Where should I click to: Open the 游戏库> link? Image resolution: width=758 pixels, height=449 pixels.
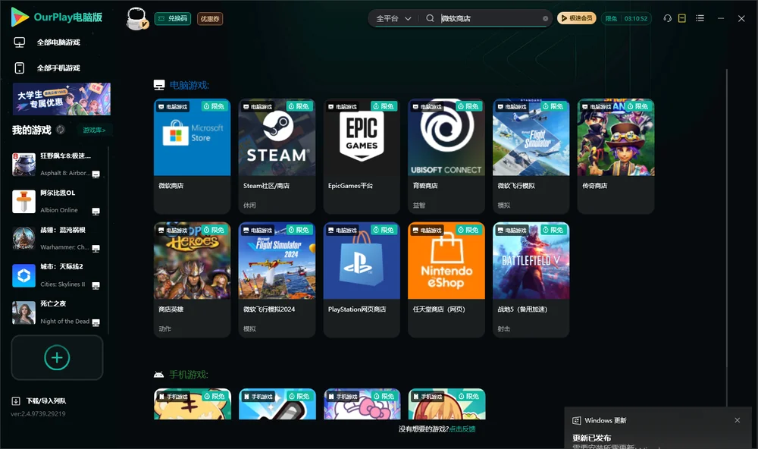tap(94, 130)
